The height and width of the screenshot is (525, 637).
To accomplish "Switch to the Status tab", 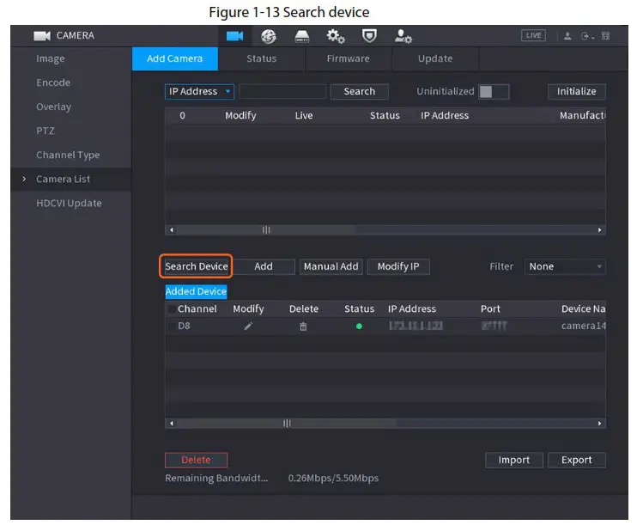I will coord(262,58).
